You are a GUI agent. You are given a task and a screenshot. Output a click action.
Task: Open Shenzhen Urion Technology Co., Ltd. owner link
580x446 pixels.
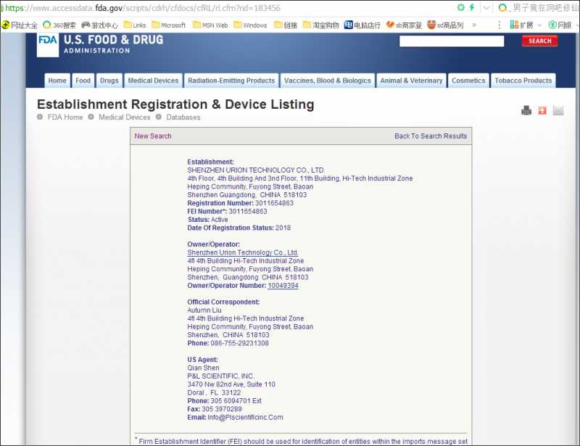(x=243, y=253)
